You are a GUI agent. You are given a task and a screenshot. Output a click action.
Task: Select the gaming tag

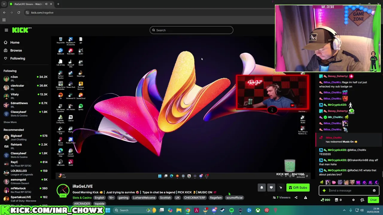[123, 198]
